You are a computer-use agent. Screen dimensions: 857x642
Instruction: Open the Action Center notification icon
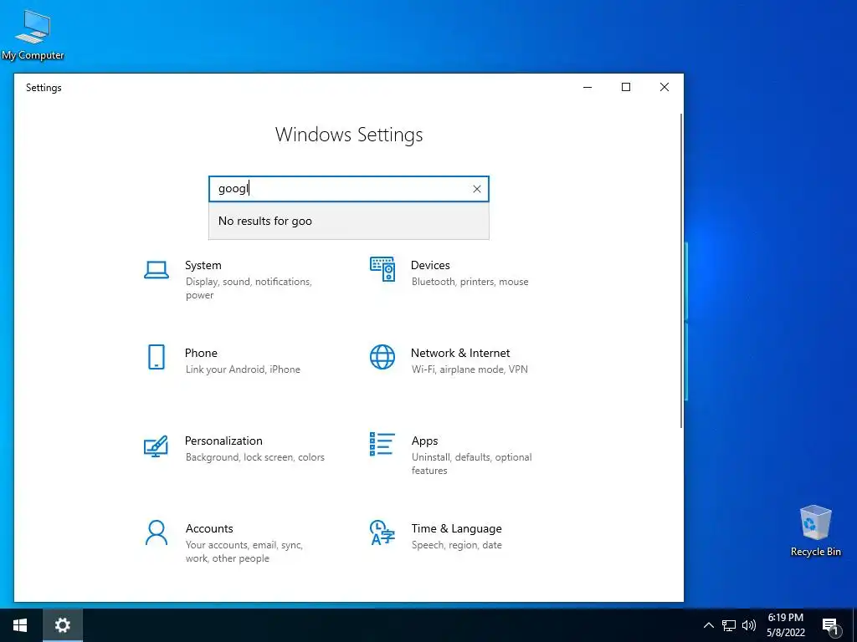[x=830, y=625]
